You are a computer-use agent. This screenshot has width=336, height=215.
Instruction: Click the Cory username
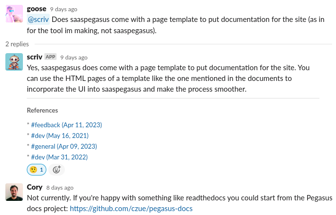pyautogui.click(x=35, y=187)
